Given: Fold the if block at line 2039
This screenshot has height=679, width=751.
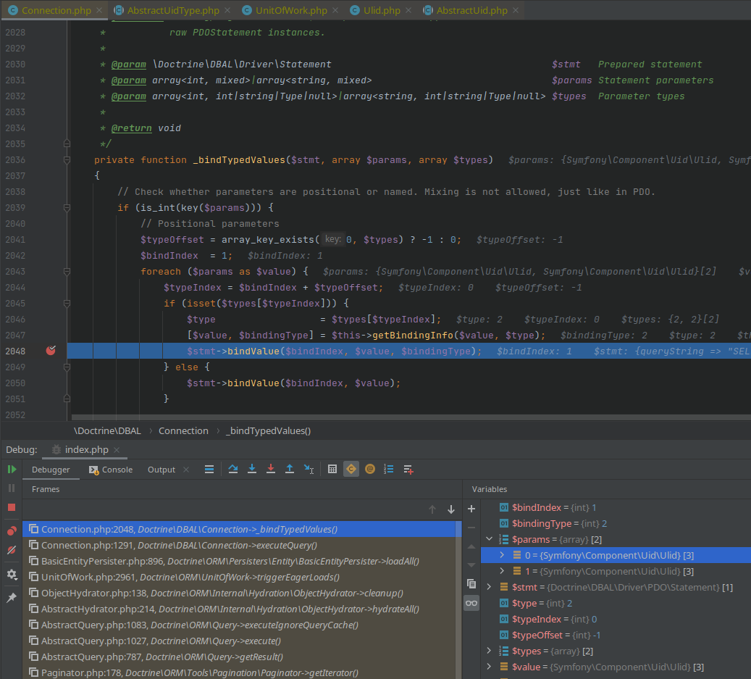Looking at the screenshot, I should pyautogui.click(x=67, y=207).
